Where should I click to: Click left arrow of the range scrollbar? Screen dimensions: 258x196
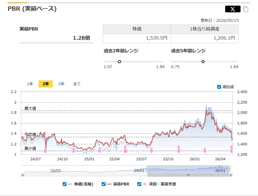click(x=23, y=175)
